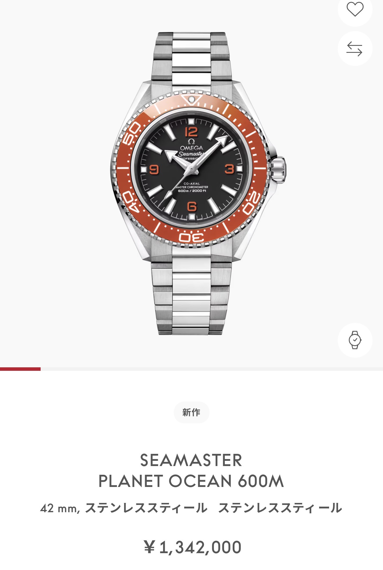Select the SEAMASTER title text
This screenshot has height=570, width=383.
191,460
